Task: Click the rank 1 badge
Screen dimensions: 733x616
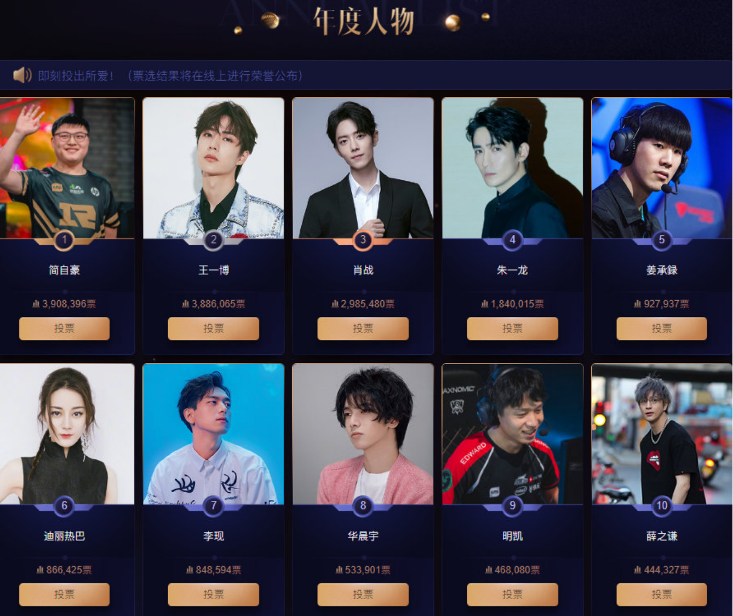Action: (x=64, y=239)
